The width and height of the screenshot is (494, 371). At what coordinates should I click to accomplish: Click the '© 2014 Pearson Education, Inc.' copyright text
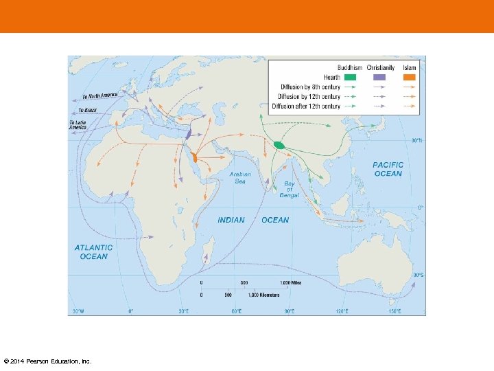47,361
